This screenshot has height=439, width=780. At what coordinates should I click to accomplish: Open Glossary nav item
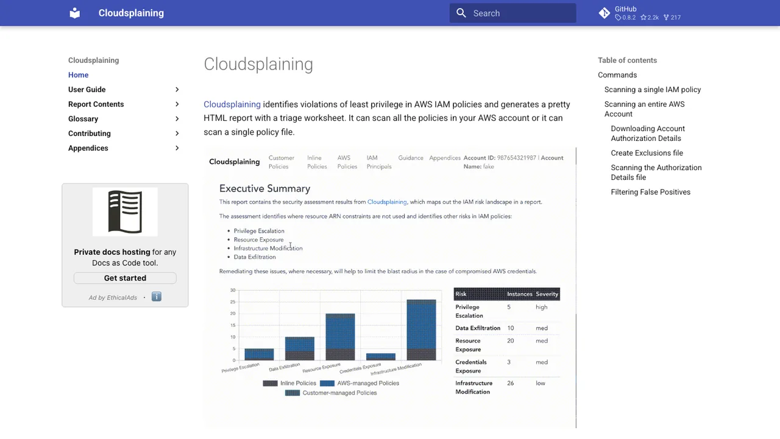(x=83, y=119)
